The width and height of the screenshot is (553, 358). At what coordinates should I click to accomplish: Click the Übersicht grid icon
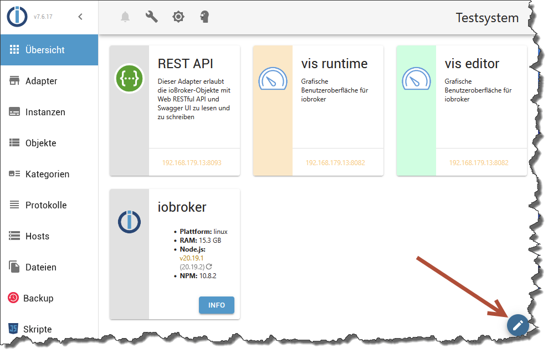pos(14,50)
